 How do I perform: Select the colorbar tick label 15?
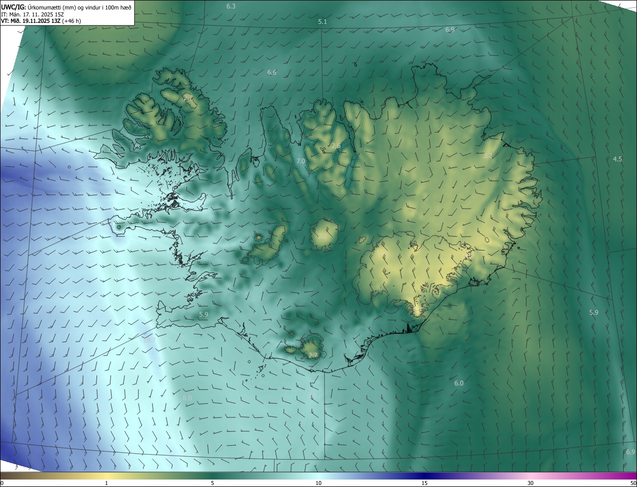(425, 483)
